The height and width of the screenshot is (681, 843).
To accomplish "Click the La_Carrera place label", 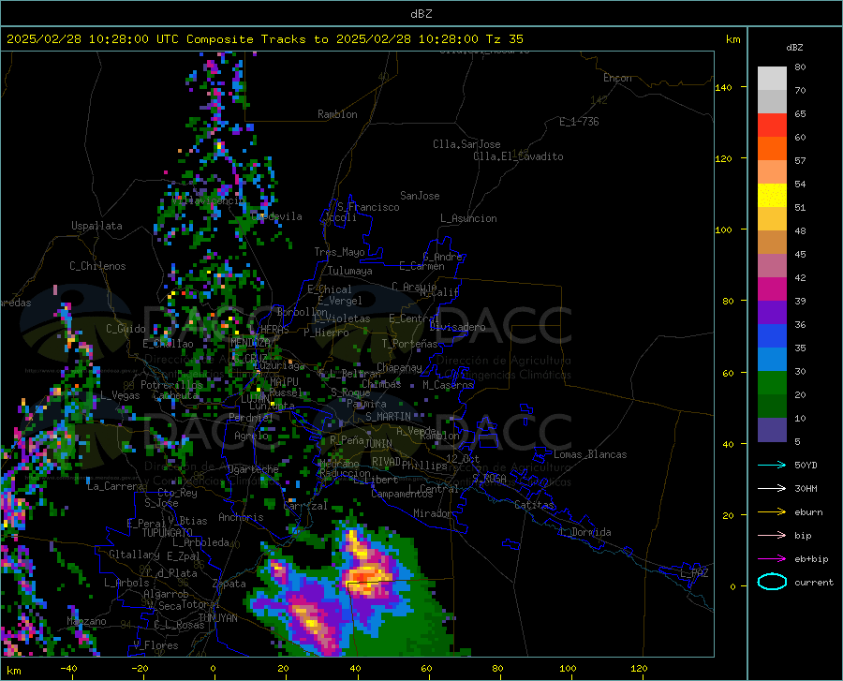I will [115, 486].
